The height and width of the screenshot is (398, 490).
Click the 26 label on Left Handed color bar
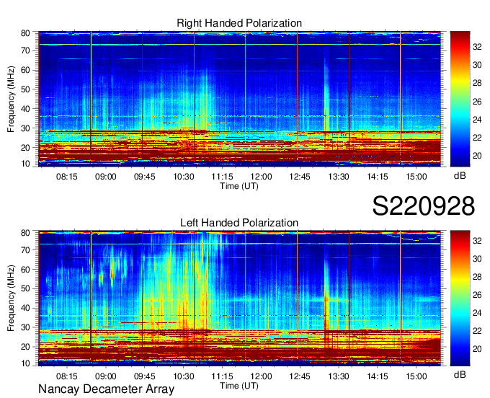(477, 295)
